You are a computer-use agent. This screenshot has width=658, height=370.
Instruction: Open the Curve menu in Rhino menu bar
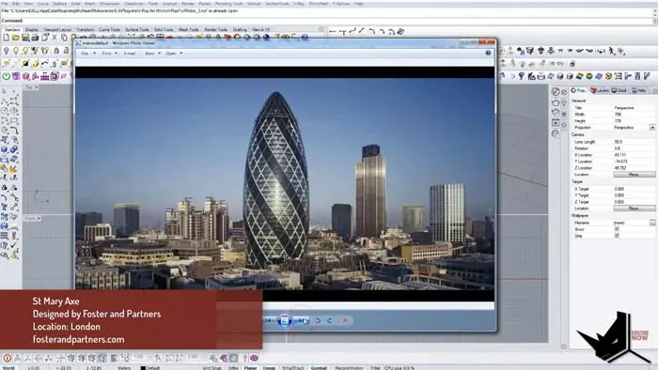43,4
